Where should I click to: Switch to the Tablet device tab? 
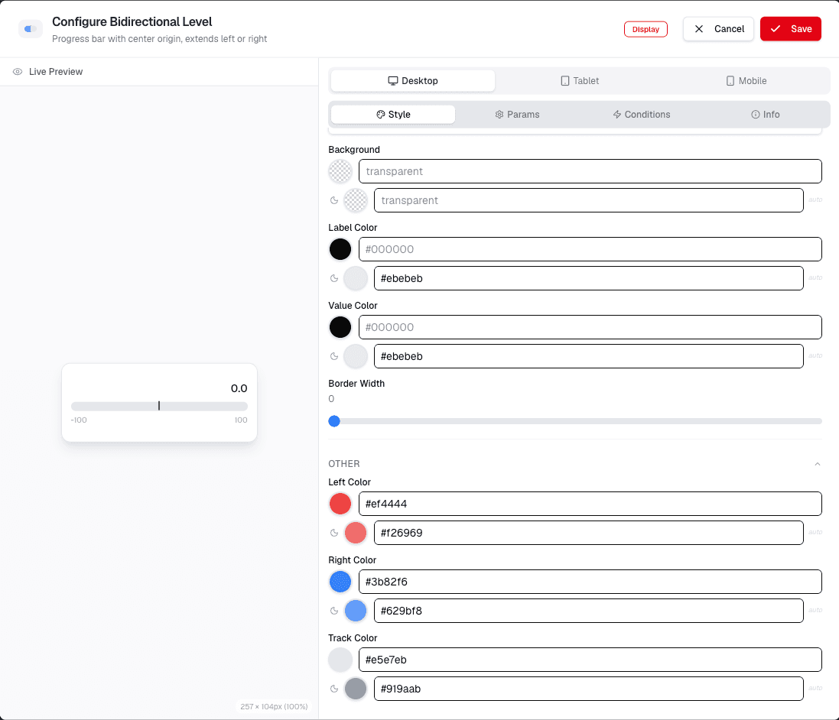coord(580,81)
